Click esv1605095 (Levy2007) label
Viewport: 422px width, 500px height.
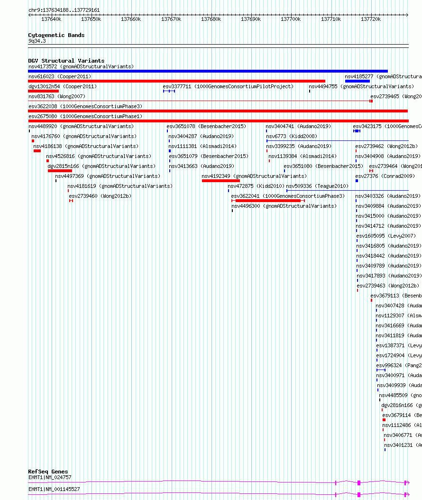coord(386,236)
